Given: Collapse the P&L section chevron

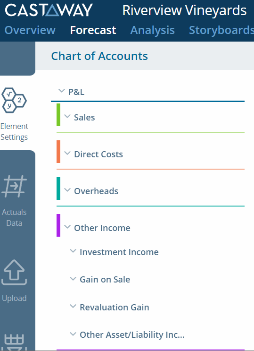Looking at the screenshot, I should click(x=61, y=91).
